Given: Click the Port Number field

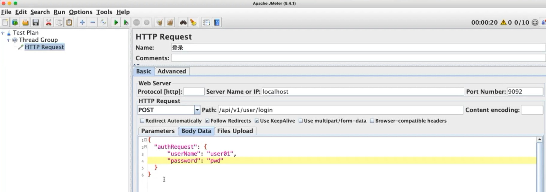Looking at the screenshot, I should tap(525, 92).
